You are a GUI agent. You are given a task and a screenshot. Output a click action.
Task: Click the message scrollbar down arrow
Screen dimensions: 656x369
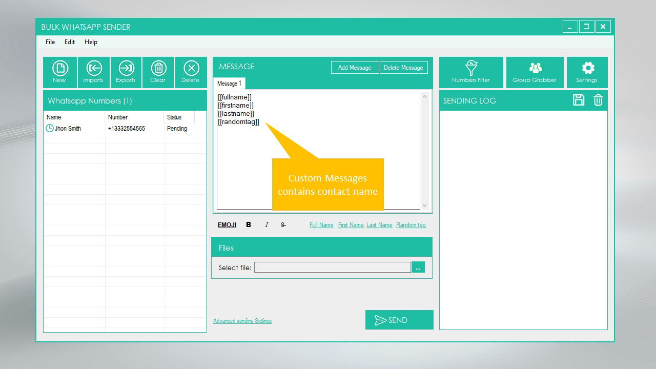pos(424,206)
